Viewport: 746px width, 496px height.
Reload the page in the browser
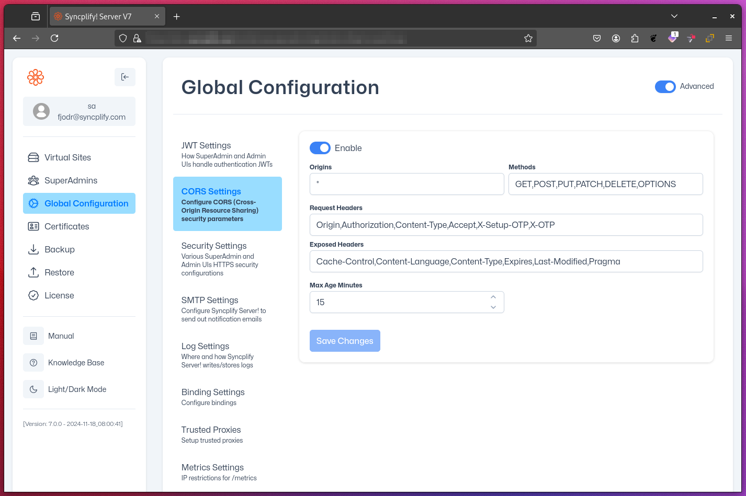click(54, 38)
